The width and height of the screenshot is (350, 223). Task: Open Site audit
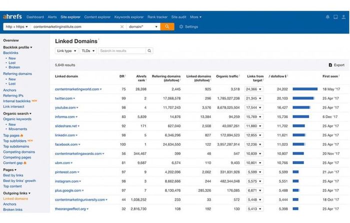pyautogui.click(x=178, y=17)
